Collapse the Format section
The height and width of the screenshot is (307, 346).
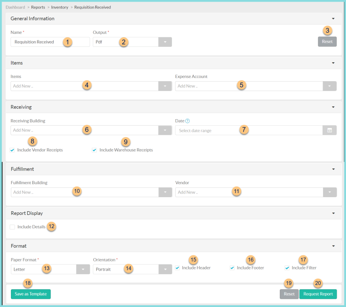333,246
